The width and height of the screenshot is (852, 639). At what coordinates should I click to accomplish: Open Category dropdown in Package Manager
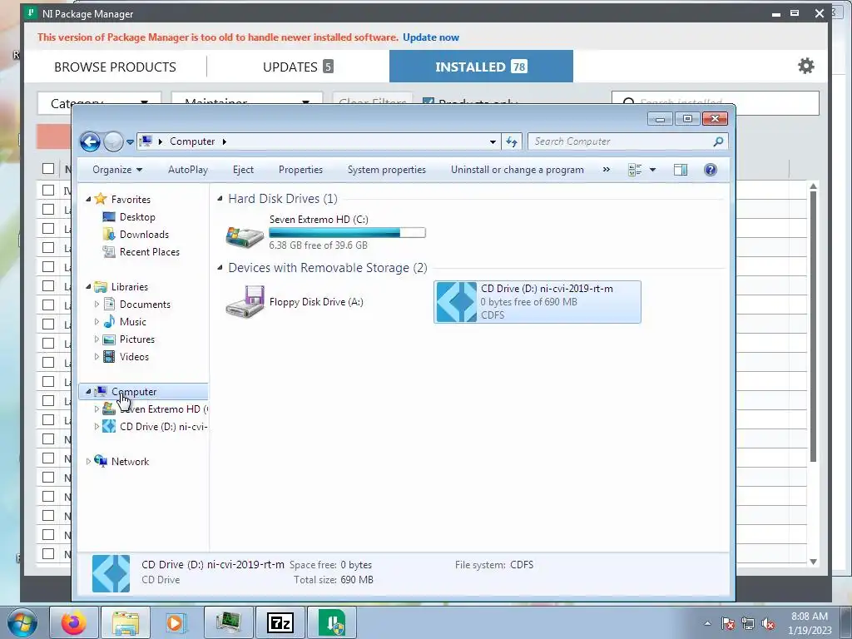pos(100,102)
